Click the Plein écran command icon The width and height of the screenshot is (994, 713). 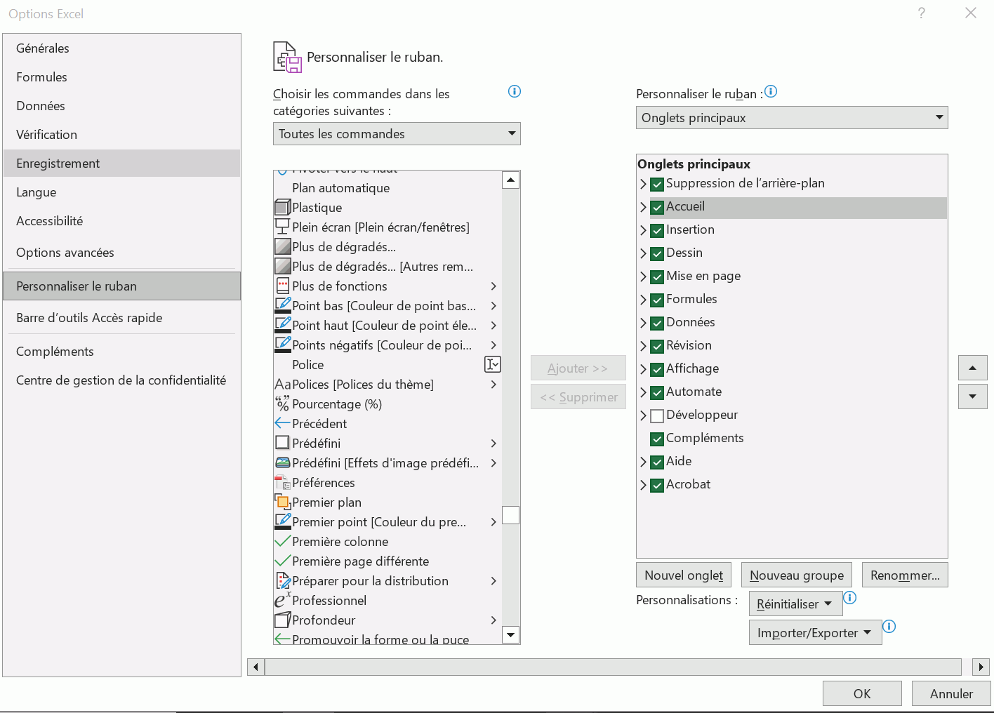point(282,227)
